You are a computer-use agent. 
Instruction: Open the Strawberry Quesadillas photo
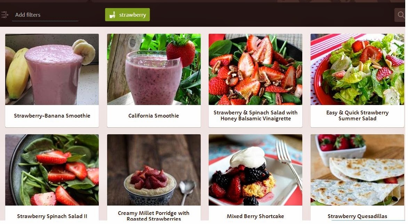tap(357, 170)
